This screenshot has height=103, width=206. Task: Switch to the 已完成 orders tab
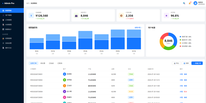tap(51, 63)
